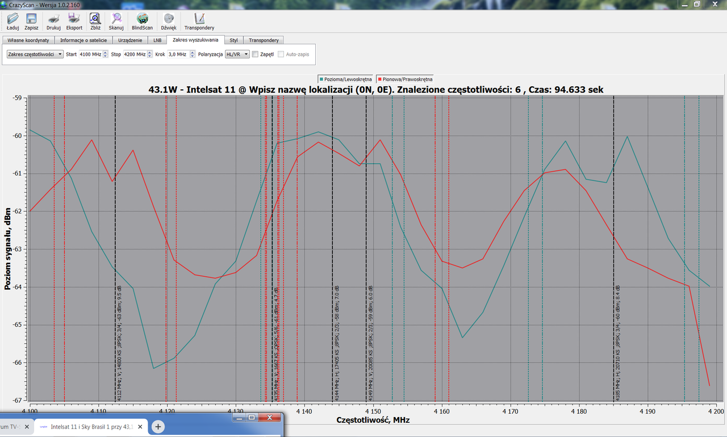
Task: Click the Ładuj (load) folder icon
Action: pyautogui.click(x=12, y=19)
